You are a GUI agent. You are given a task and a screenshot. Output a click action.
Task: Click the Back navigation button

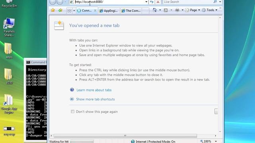coord(53,2)
